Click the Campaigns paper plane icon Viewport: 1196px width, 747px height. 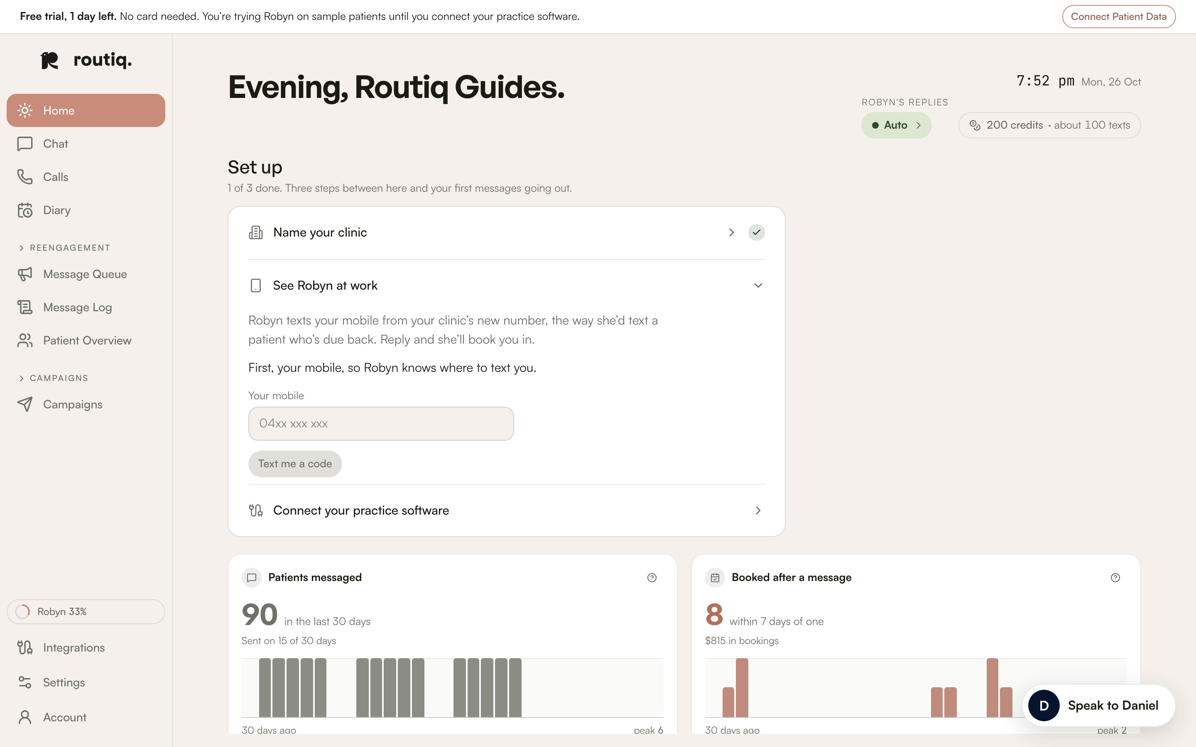[25, 404]
